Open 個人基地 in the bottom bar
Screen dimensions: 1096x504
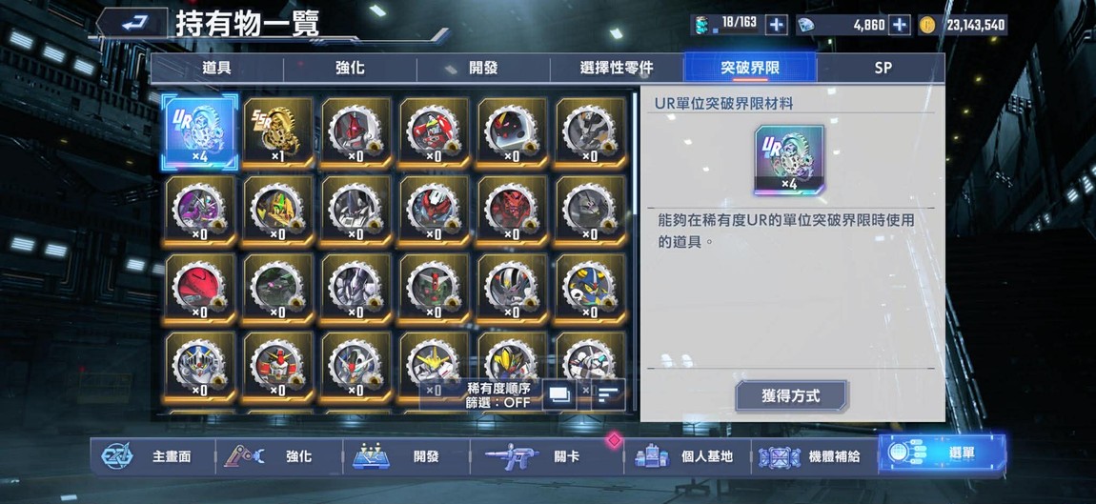pyautogui.click(x=686, y=456)
